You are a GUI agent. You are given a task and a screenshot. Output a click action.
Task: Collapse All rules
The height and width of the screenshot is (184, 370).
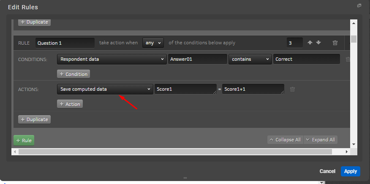click(x=284, y=140)
